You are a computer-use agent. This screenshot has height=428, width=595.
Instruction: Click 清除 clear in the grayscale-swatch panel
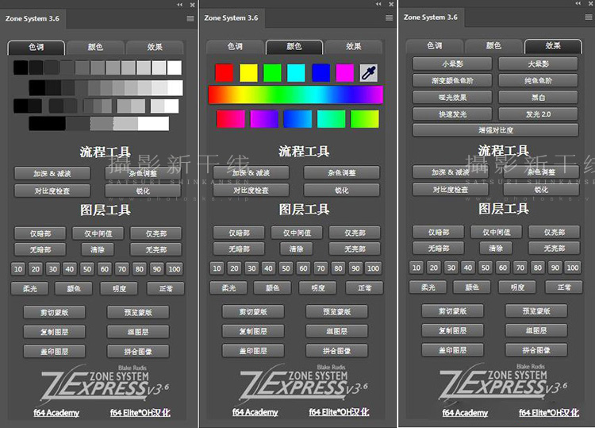coord(98,250)
